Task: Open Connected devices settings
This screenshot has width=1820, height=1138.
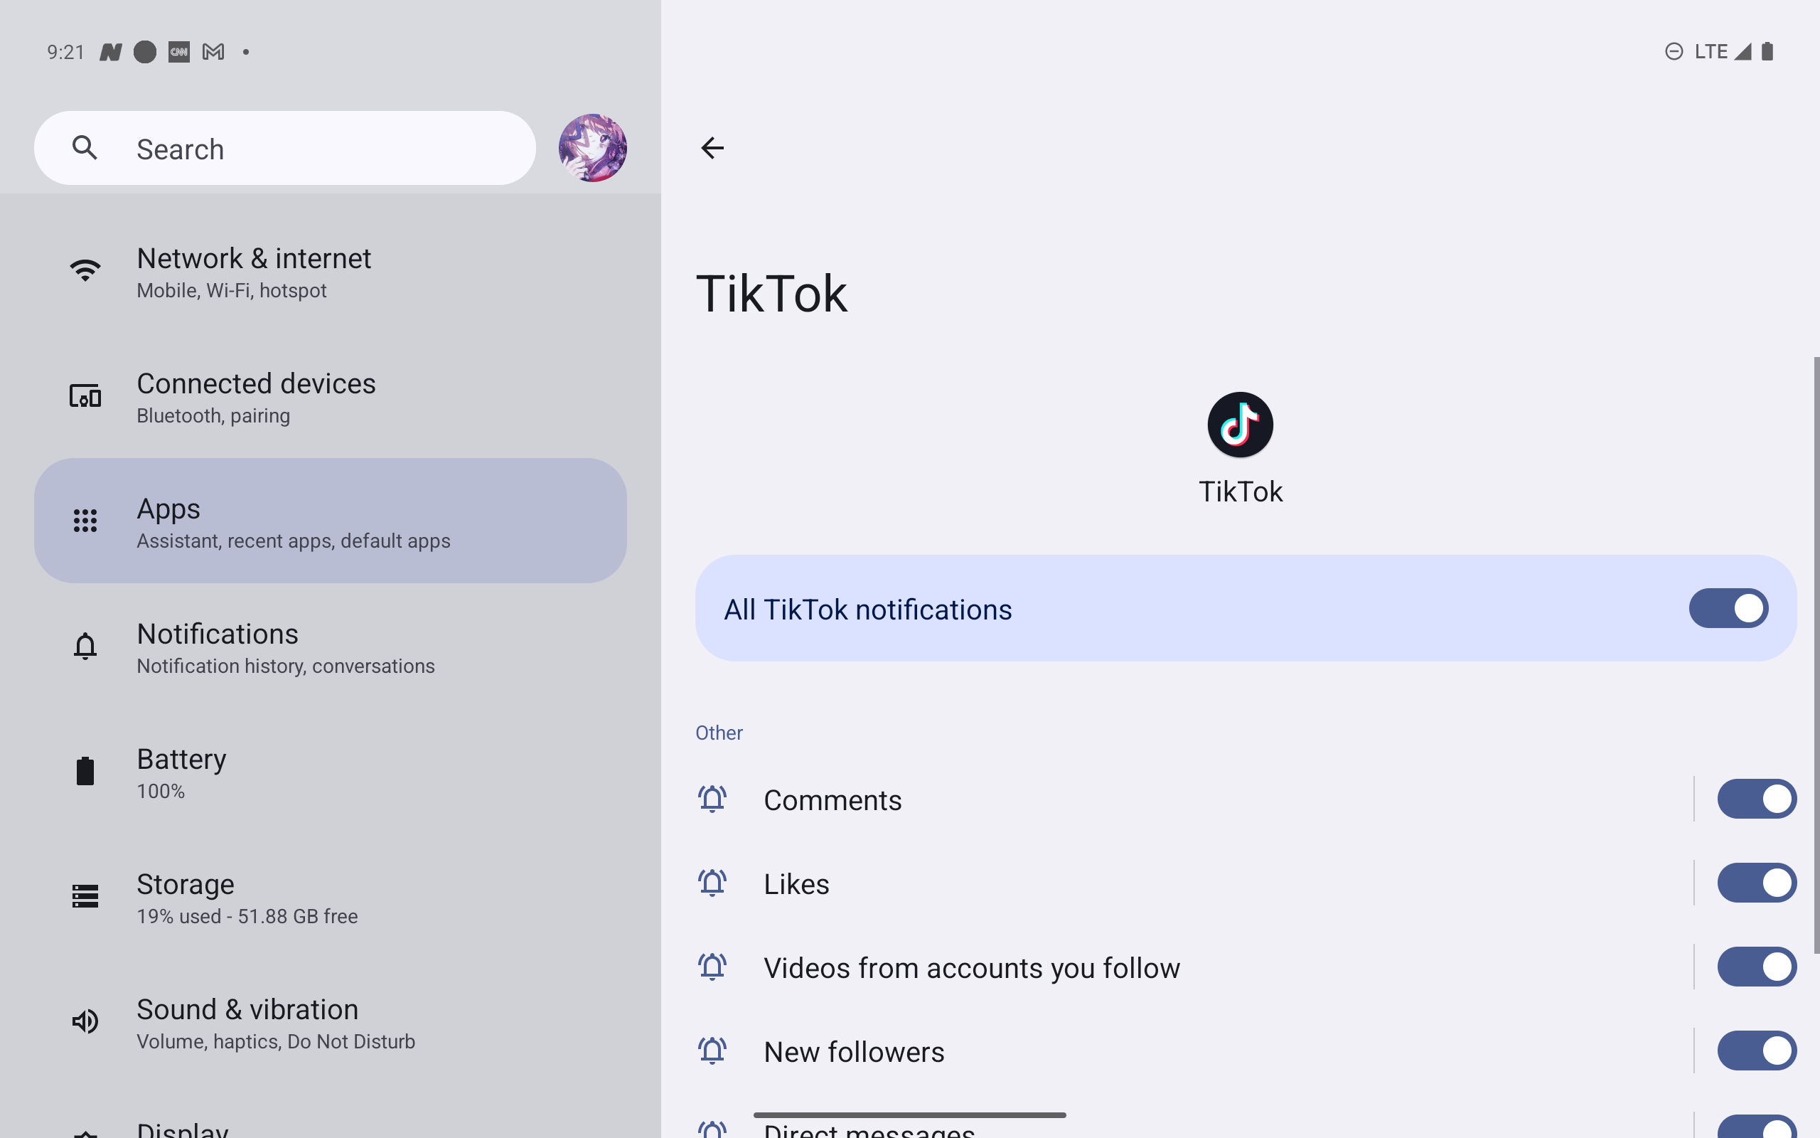Action: pyautogui.click(x=330, y=396)
